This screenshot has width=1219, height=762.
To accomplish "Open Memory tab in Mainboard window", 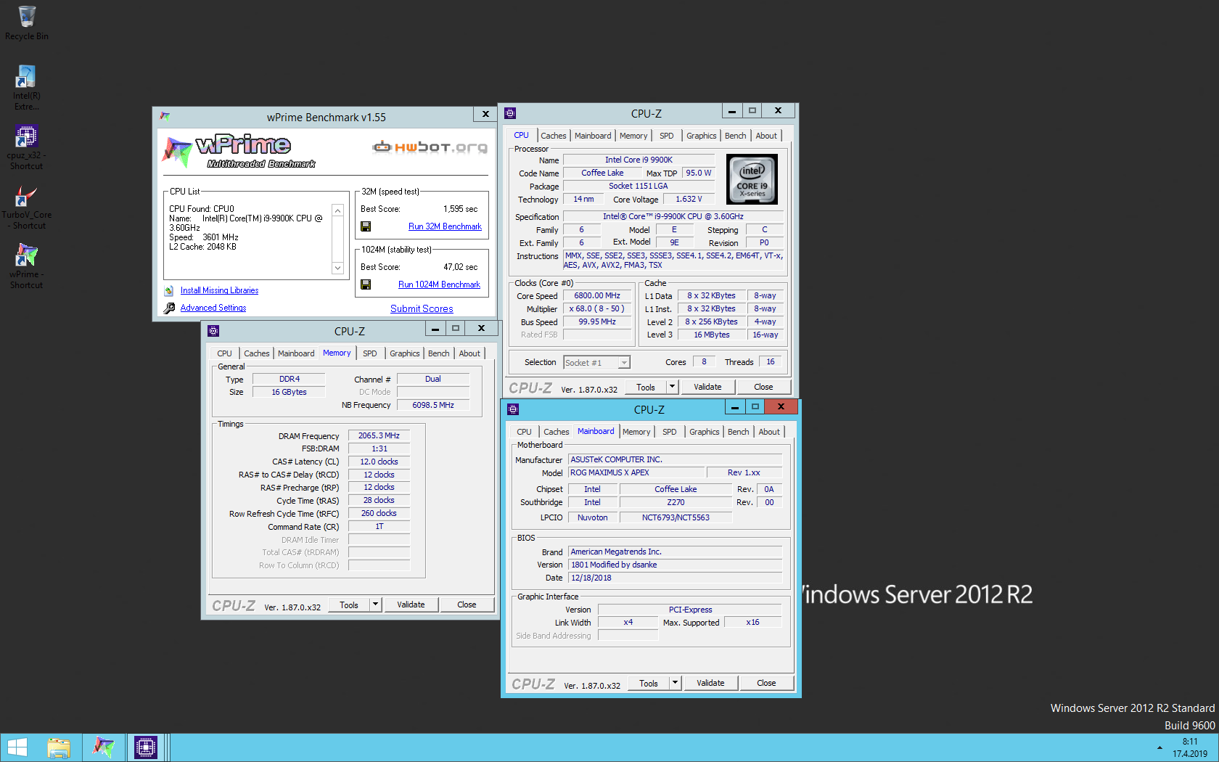I will 636,432.
